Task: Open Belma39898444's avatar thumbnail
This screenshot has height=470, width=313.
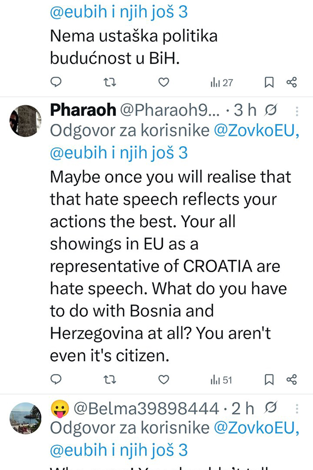Action: [26, 419]
